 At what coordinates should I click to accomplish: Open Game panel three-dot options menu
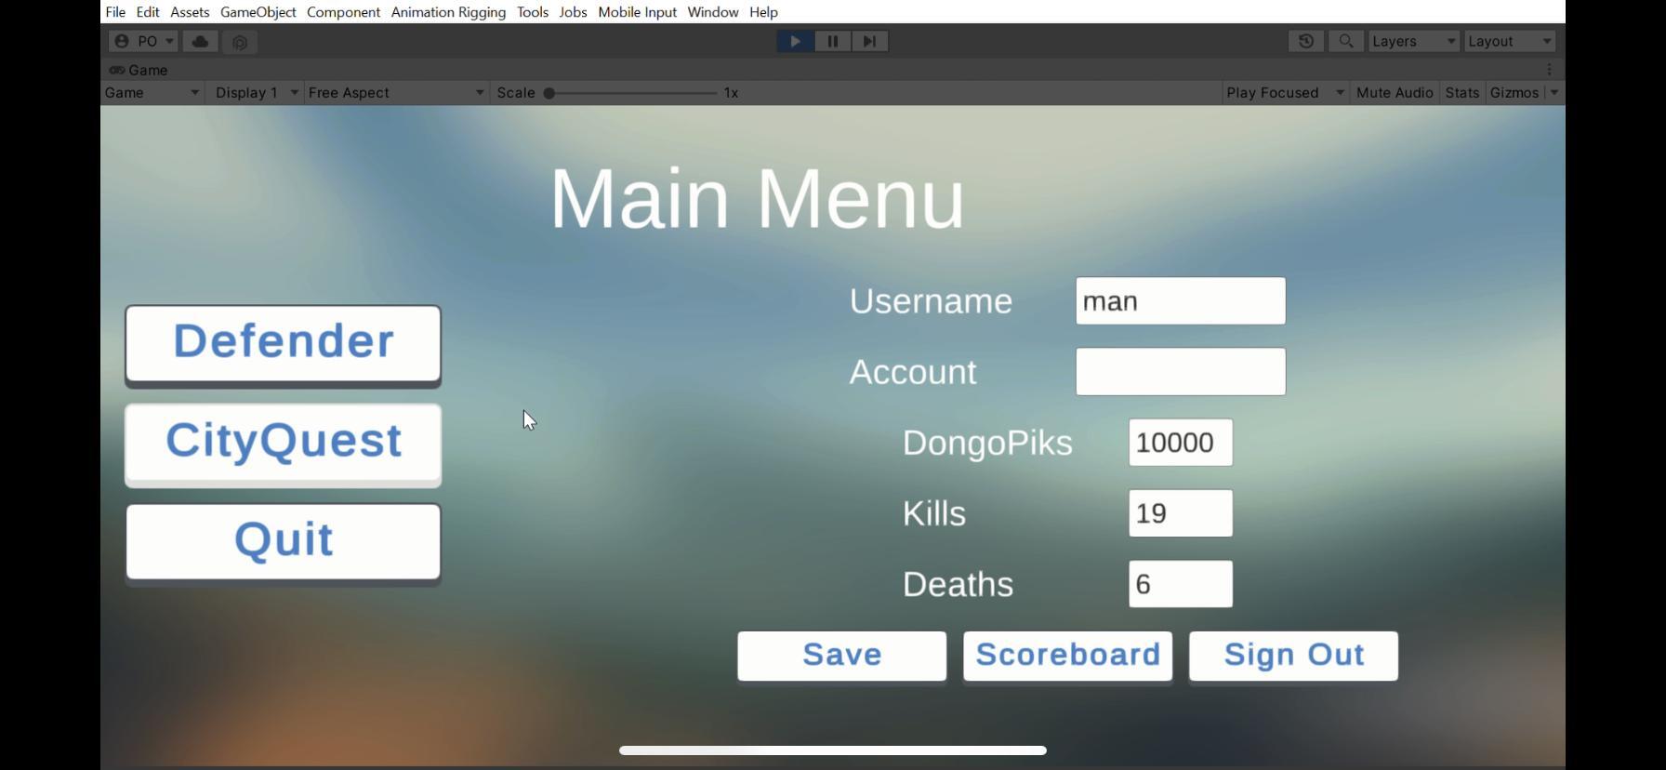(1549, 70)
